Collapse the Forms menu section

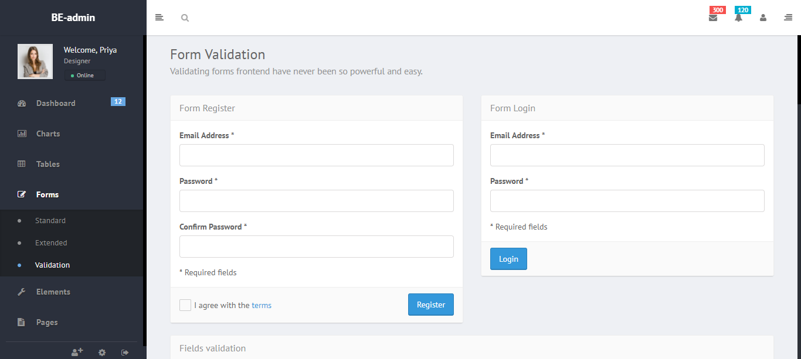pyautogui.click(x=47, y=194)
